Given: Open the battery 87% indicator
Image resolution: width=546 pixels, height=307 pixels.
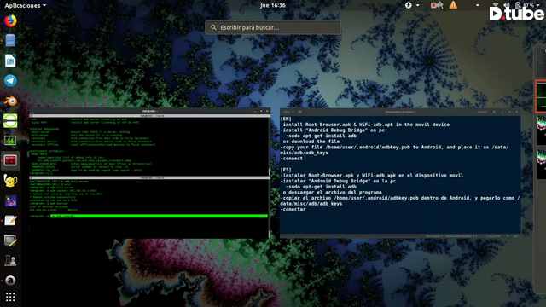Looking at the screenshot, I should (x=526, y=5).
